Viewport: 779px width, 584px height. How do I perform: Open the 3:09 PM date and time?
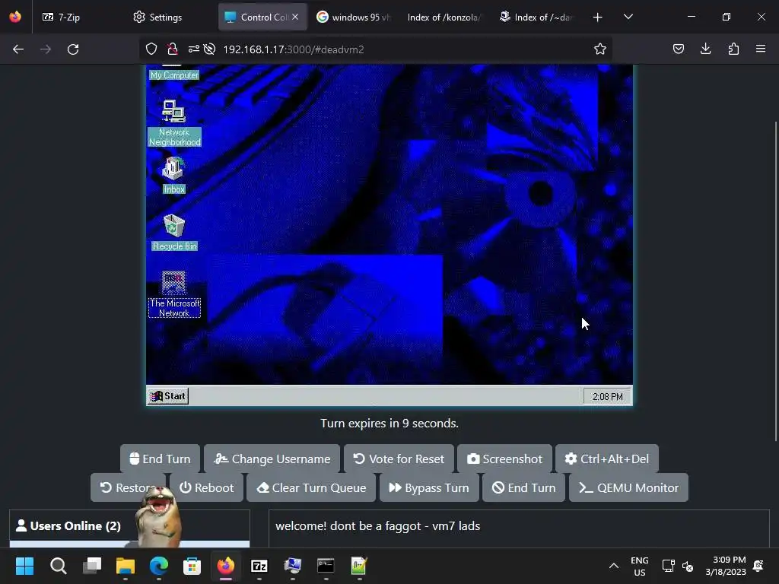pyautogui.click(x=726, y=566)
